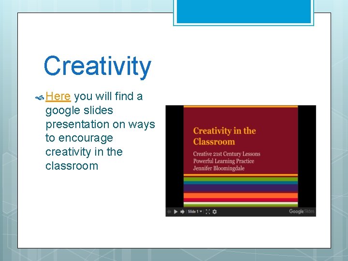348x261 pixels.
Task: Go to next slide with the arrow icon
Action: (182, 212)
